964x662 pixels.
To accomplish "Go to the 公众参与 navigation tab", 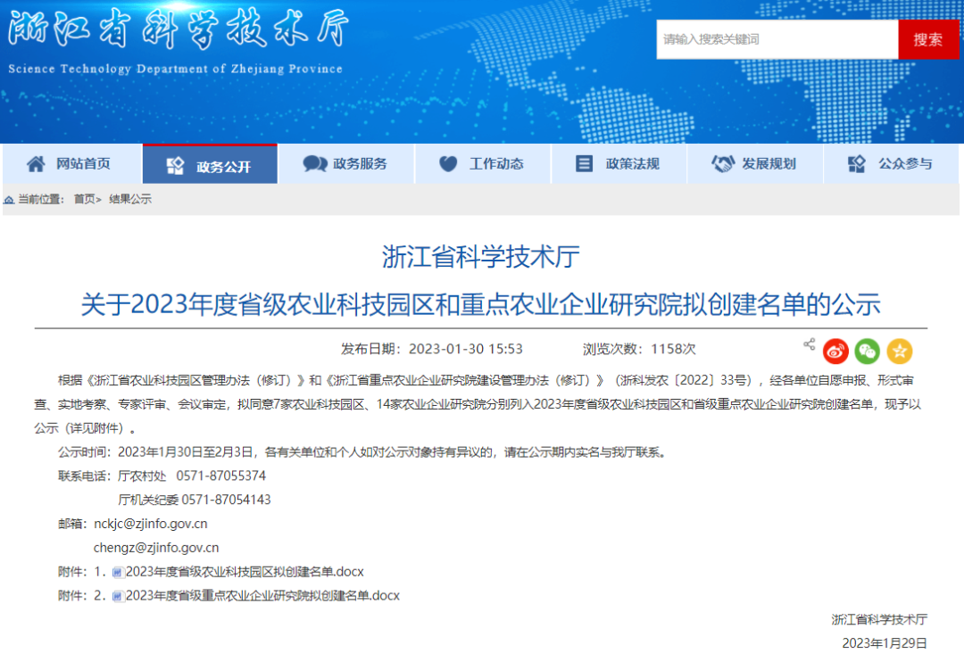I will click(893, 164).
